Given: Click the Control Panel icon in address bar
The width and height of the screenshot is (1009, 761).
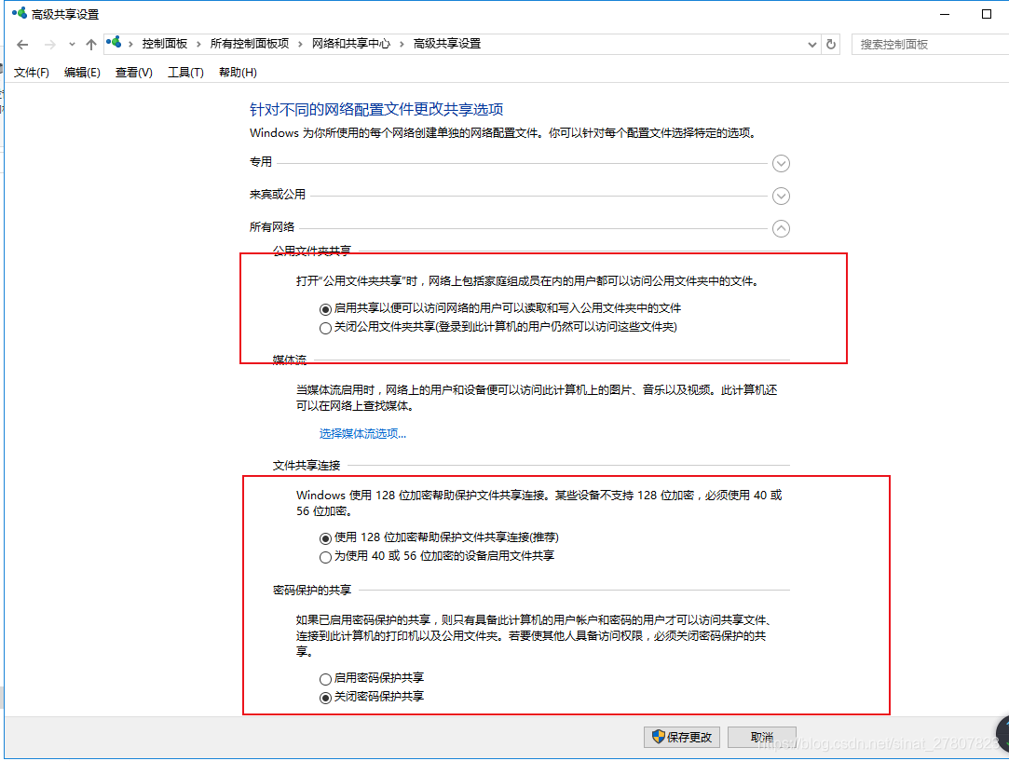Looking at the screenshot, I should coord(114,43).
